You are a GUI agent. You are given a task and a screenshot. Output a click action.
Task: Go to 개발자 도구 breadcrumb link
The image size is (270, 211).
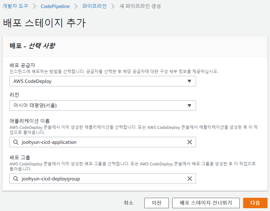point(15,6)
